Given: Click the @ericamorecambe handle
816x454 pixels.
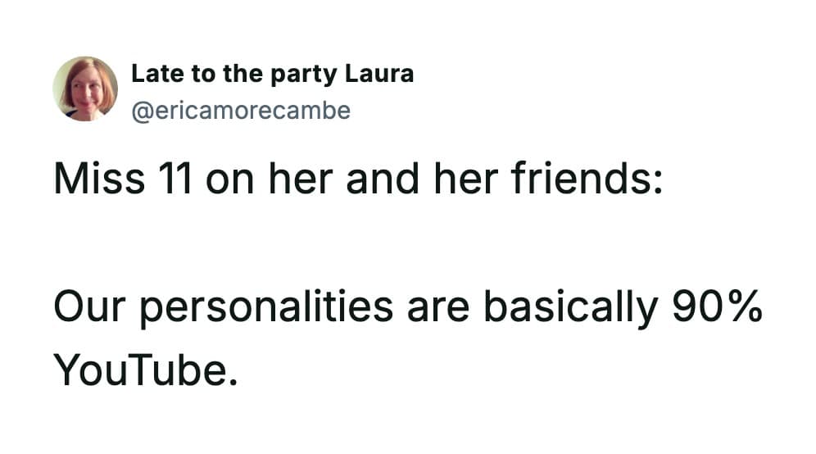Looking at the screenshot, I should [x=241, y=110].
